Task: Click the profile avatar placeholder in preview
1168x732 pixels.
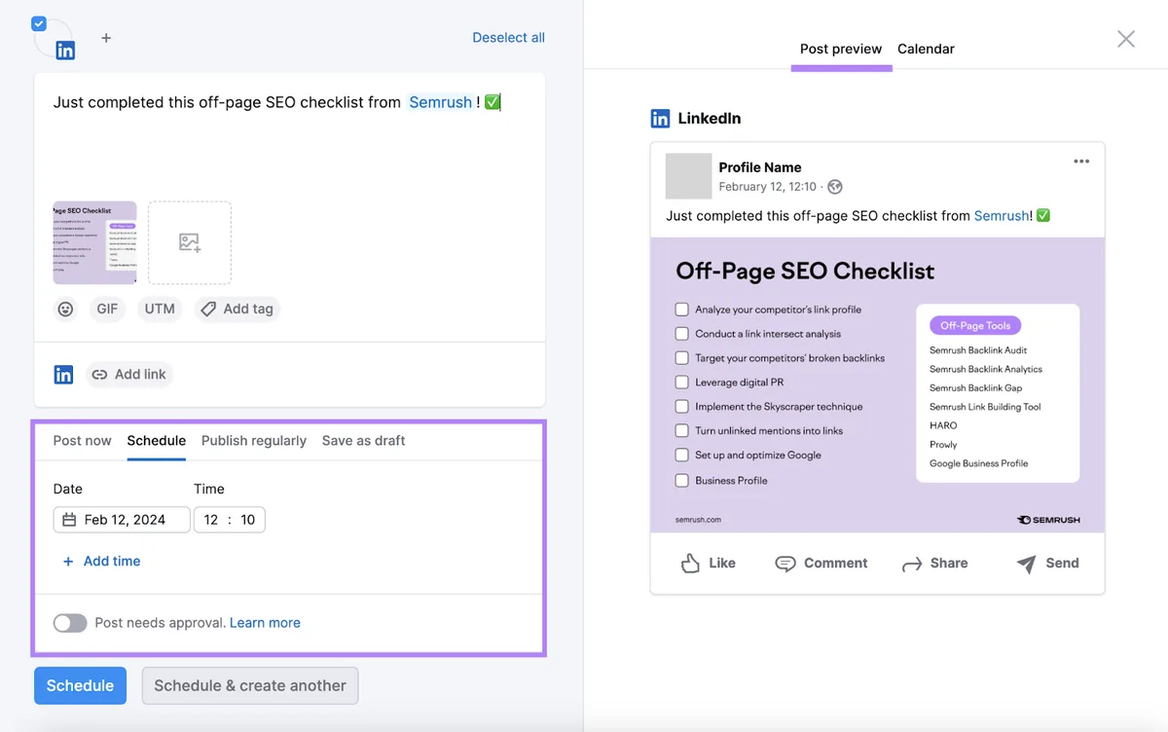Action: [x=689, y=176]
